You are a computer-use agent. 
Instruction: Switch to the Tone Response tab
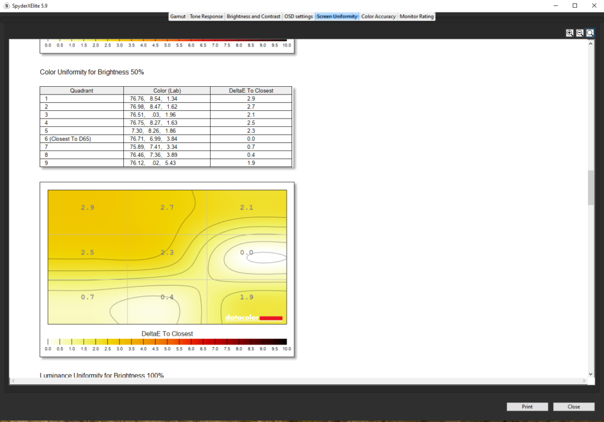point(206,17)
